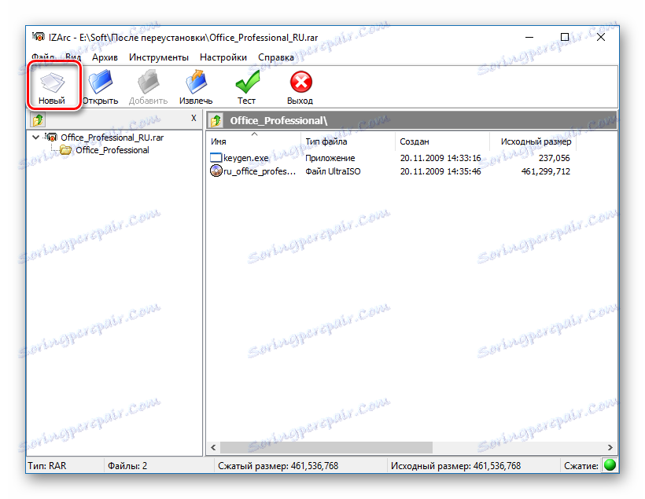Select the keygen.exe file name
645x499 pixels.
(x=246, y=158)
